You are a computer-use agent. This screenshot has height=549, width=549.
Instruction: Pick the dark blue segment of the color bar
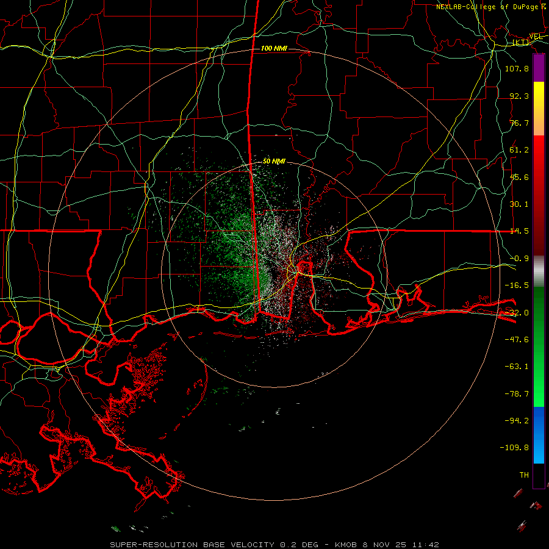pos(539,420)
